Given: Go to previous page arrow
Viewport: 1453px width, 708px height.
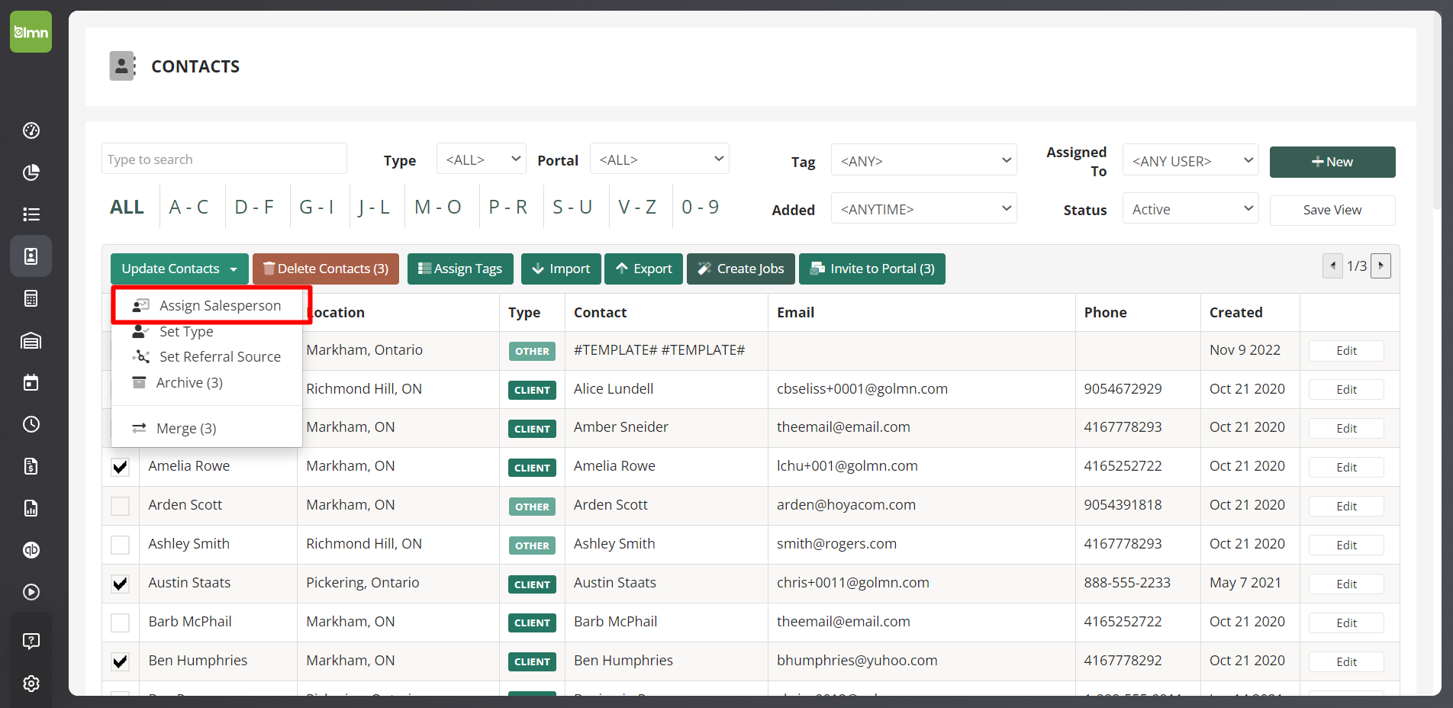Looking at the screenshot, I should 1332,265.
